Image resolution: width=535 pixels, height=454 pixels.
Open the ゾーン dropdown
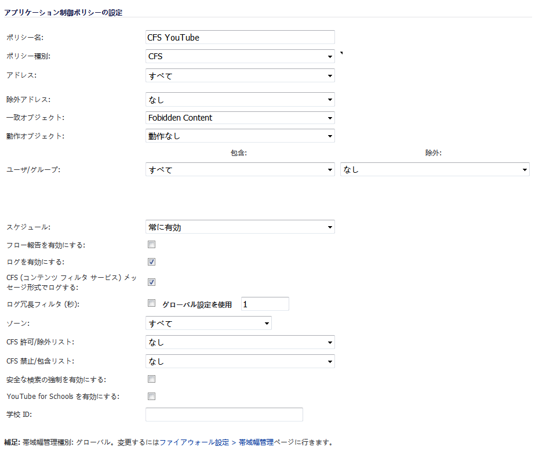click(209, 324)
